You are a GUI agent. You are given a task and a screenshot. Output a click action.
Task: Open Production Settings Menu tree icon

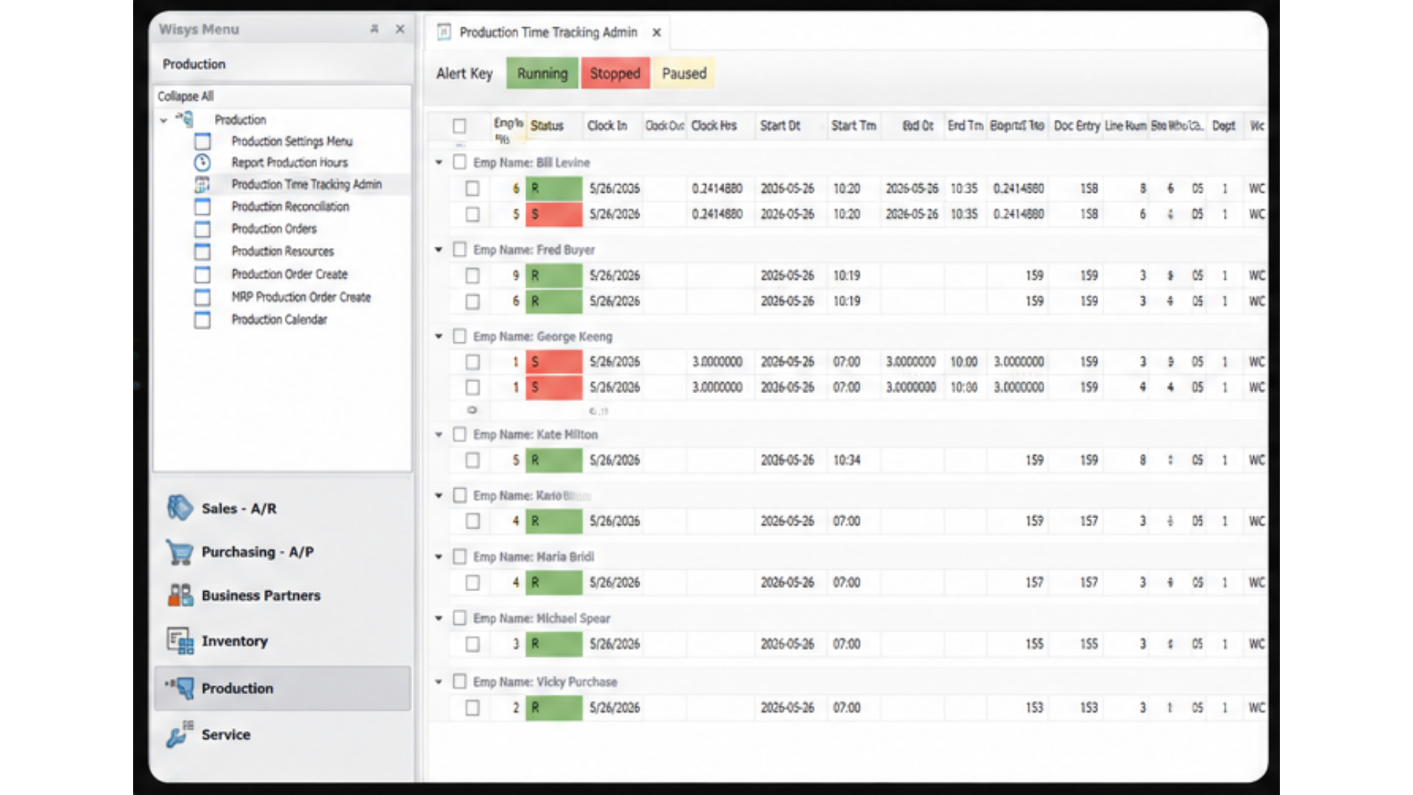[202, 141]
